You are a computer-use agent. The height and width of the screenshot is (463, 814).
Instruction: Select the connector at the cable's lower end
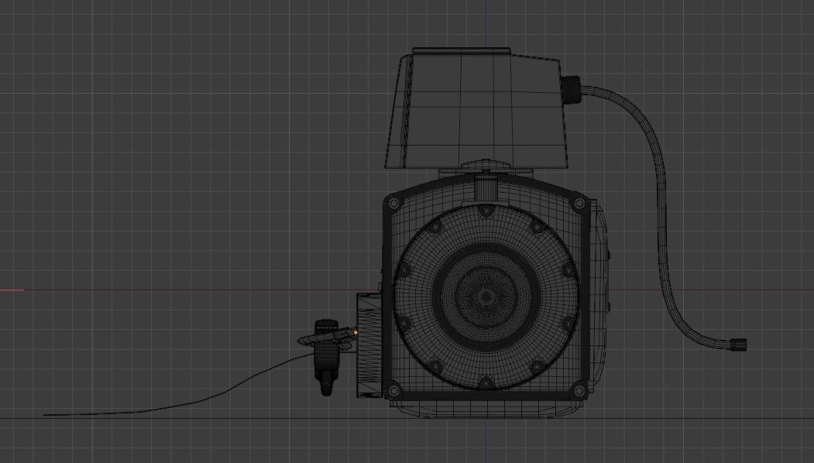pos(739,344)
